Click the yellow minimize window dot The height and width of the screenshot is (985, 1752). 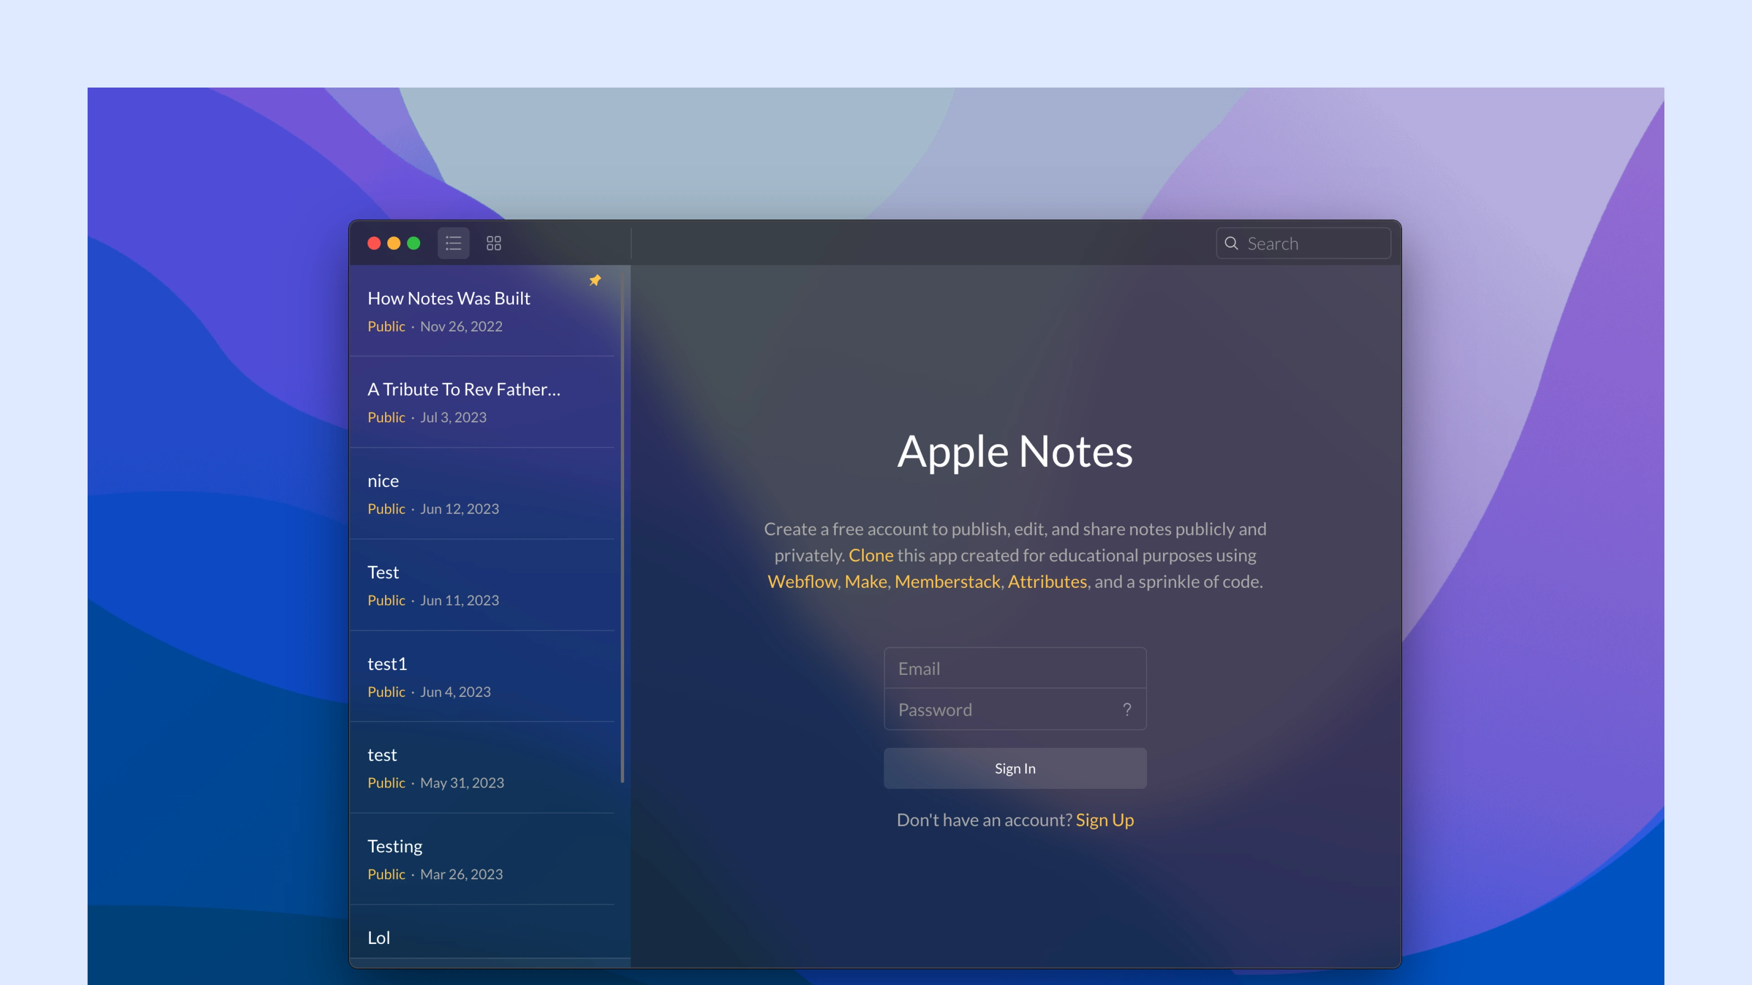tap(394, 244)
